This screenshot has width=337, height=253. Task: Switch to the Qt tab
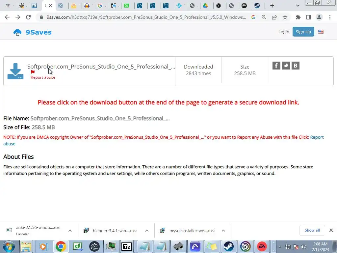pyautogui.click(x=126, y=6)
